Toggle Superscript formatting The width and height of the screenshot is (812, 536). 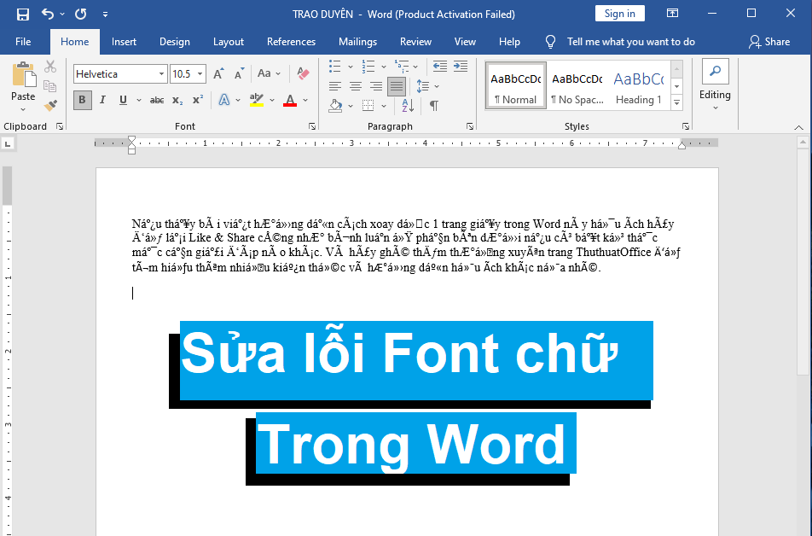pyautogui.click(x=198, y=100)
